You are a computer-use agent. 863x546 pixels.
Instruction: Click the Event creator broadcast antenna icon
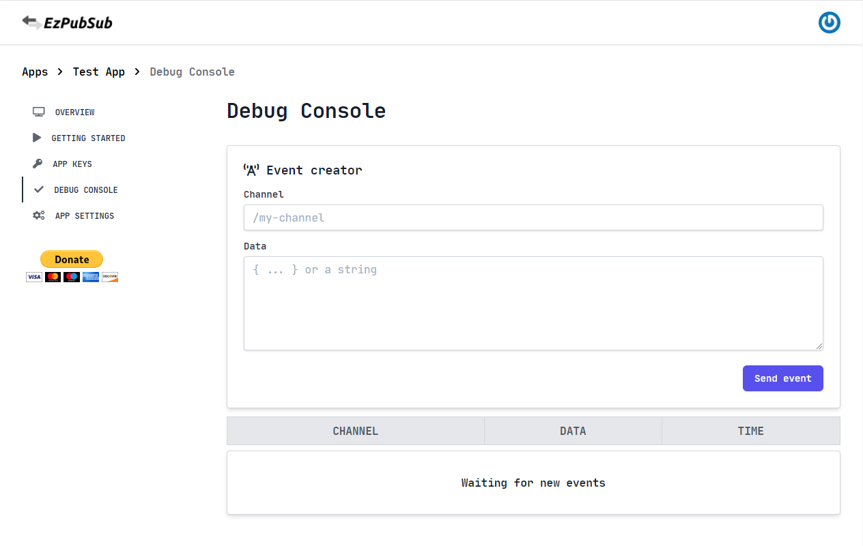251,170
